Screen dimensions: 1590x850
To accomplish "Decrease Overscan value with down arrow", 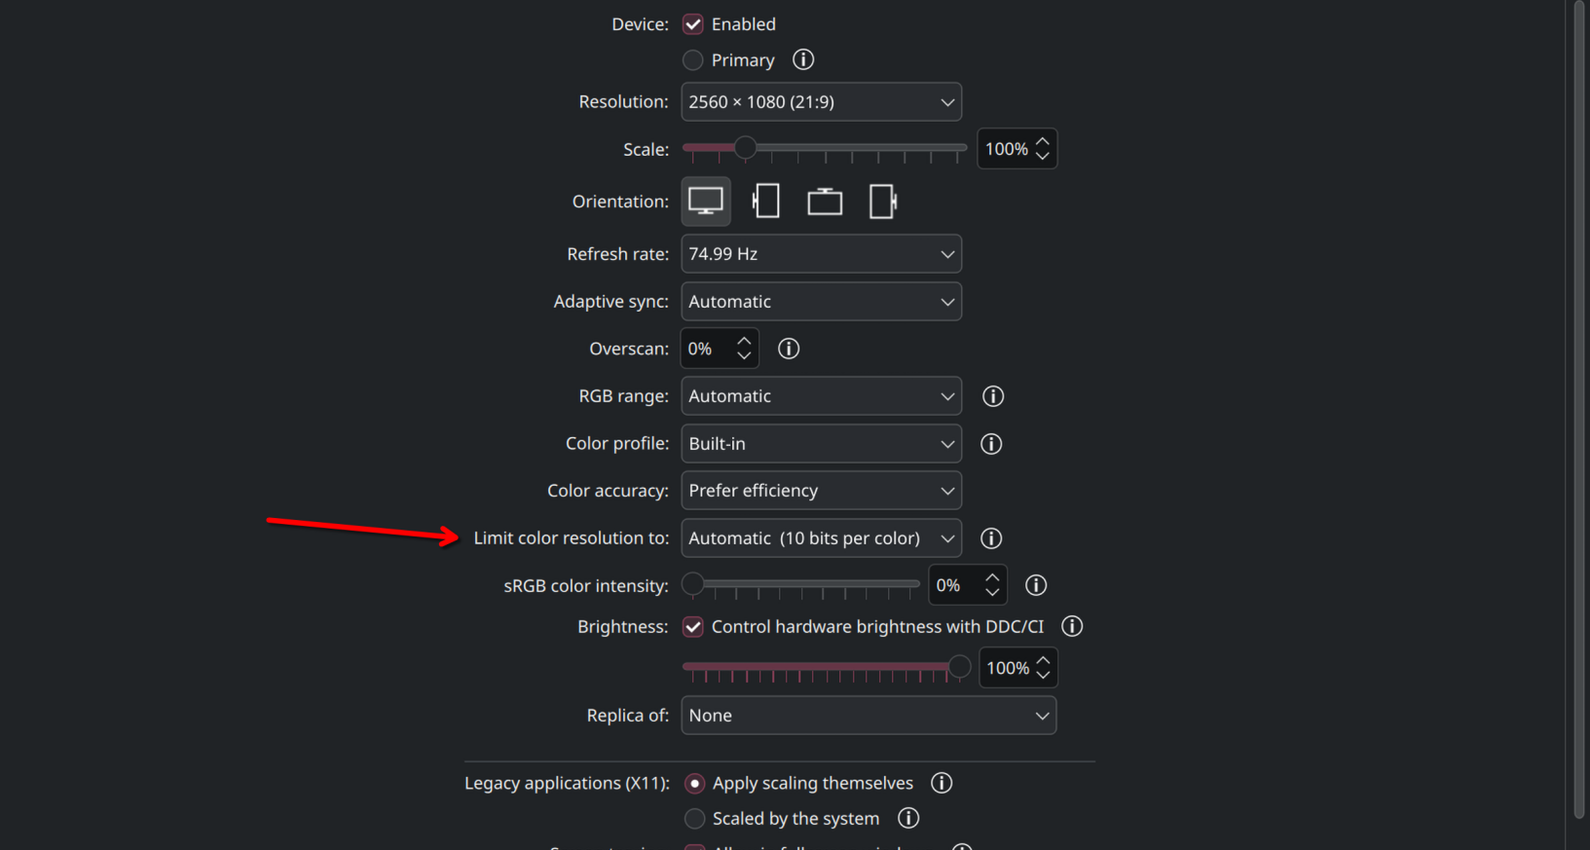I will click(x=744, y=355).
